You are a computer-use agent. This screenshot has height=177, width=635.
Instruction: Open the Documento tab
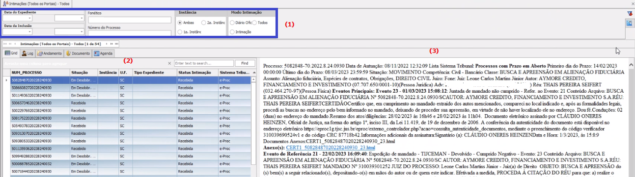point(78,53)
